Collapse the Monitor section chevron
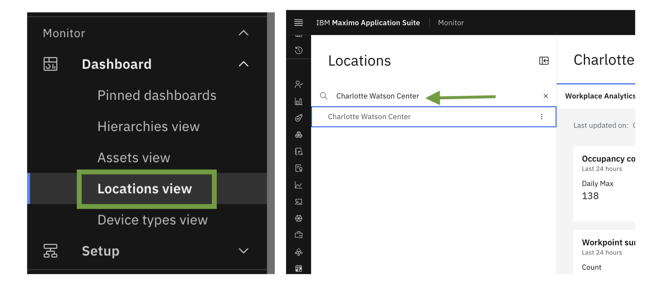Image resolution: width=651 pixels, height=283 pixels. coord(243,33)
